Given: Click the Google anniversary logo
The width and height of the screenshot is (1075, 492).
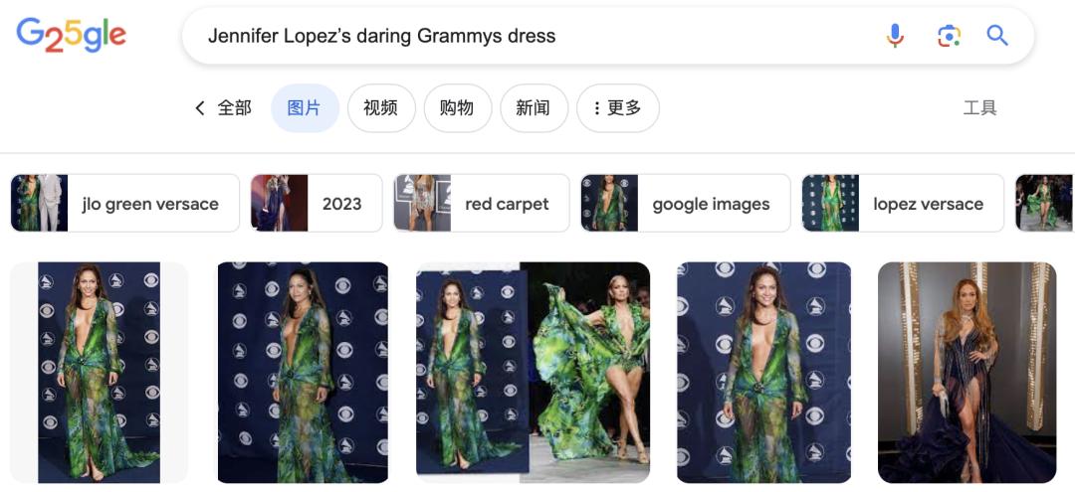Looking at the screenshot, I should click(72, 37).
